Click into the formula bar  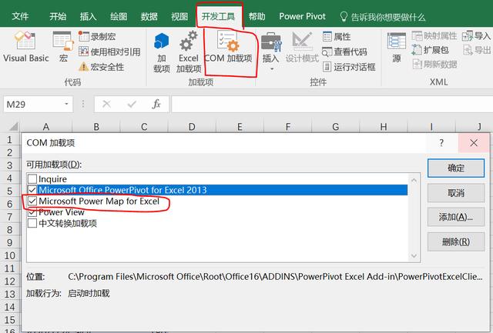[332, 104]
